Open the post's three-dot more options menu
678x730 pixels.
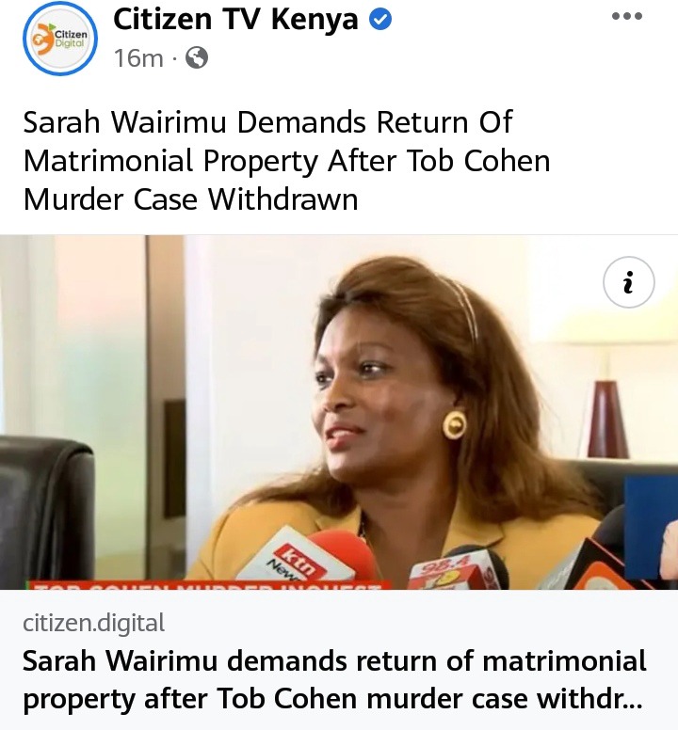click(x=627, y=16)
